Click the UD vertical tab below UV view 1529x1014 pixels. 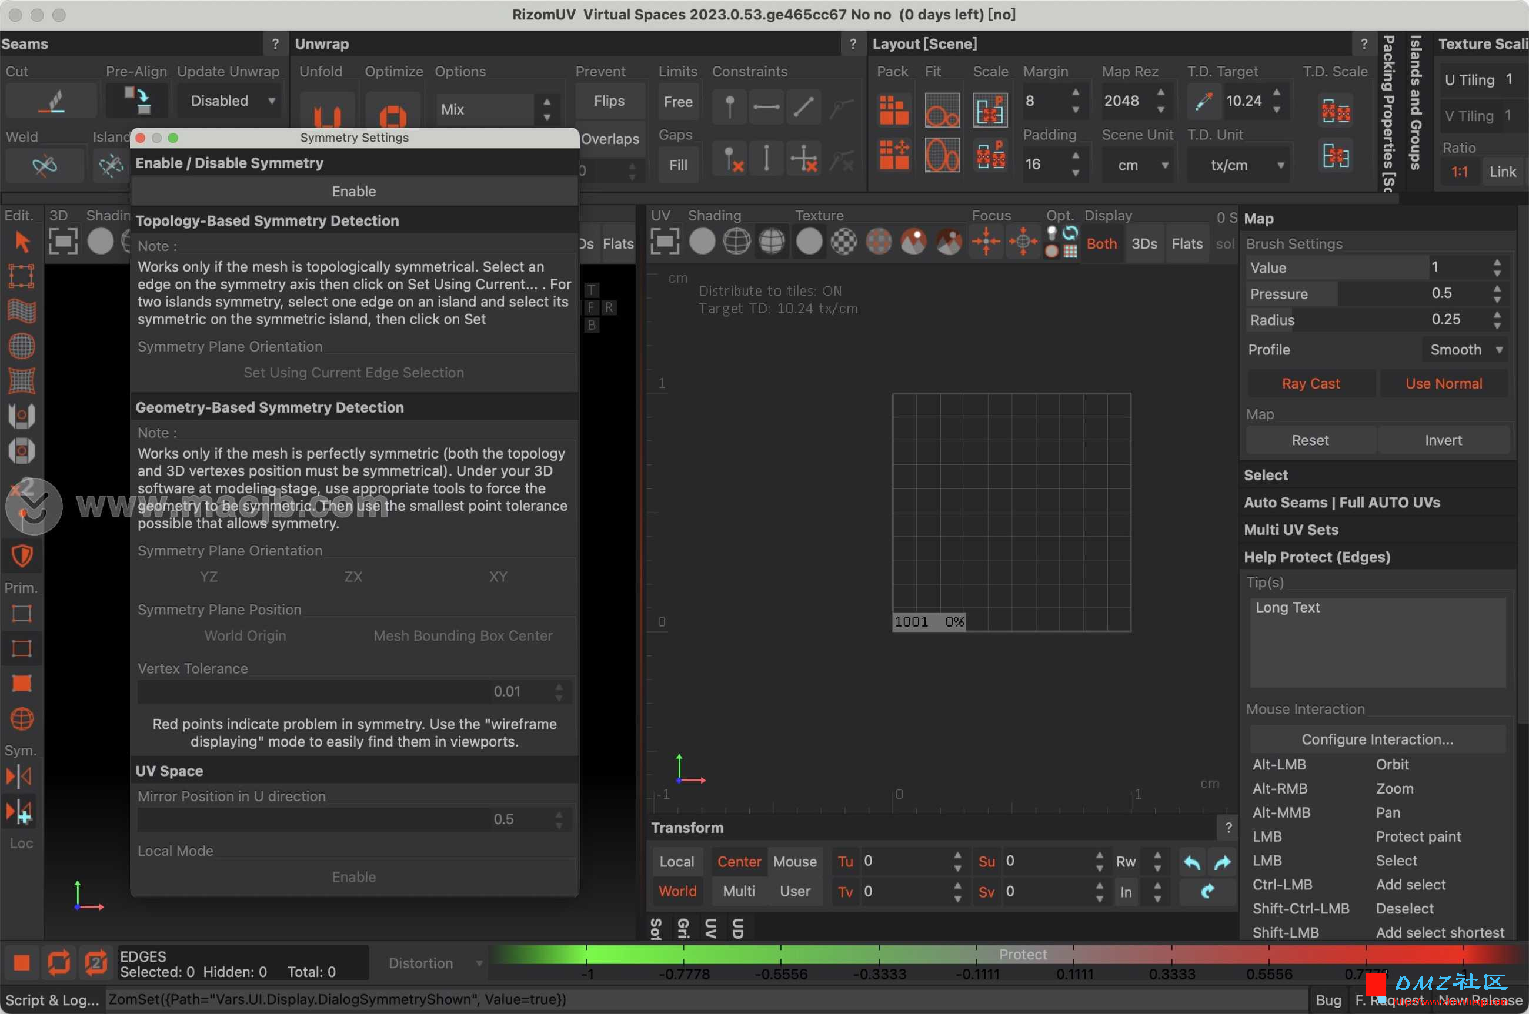pyautogui.click(x=737, y=929)
